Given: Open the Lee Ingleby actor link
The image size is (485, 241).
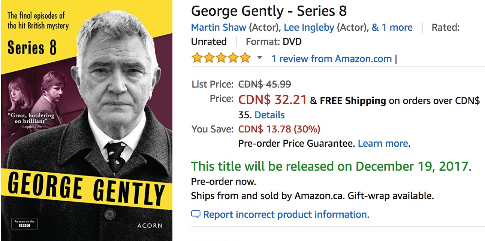Looking at the screenshot, I should pos(309,27).
